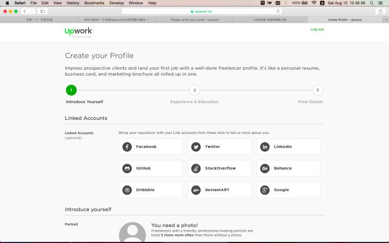Open the Apple menu
Viewport: 389px width, 243px height.
point(7,3)
